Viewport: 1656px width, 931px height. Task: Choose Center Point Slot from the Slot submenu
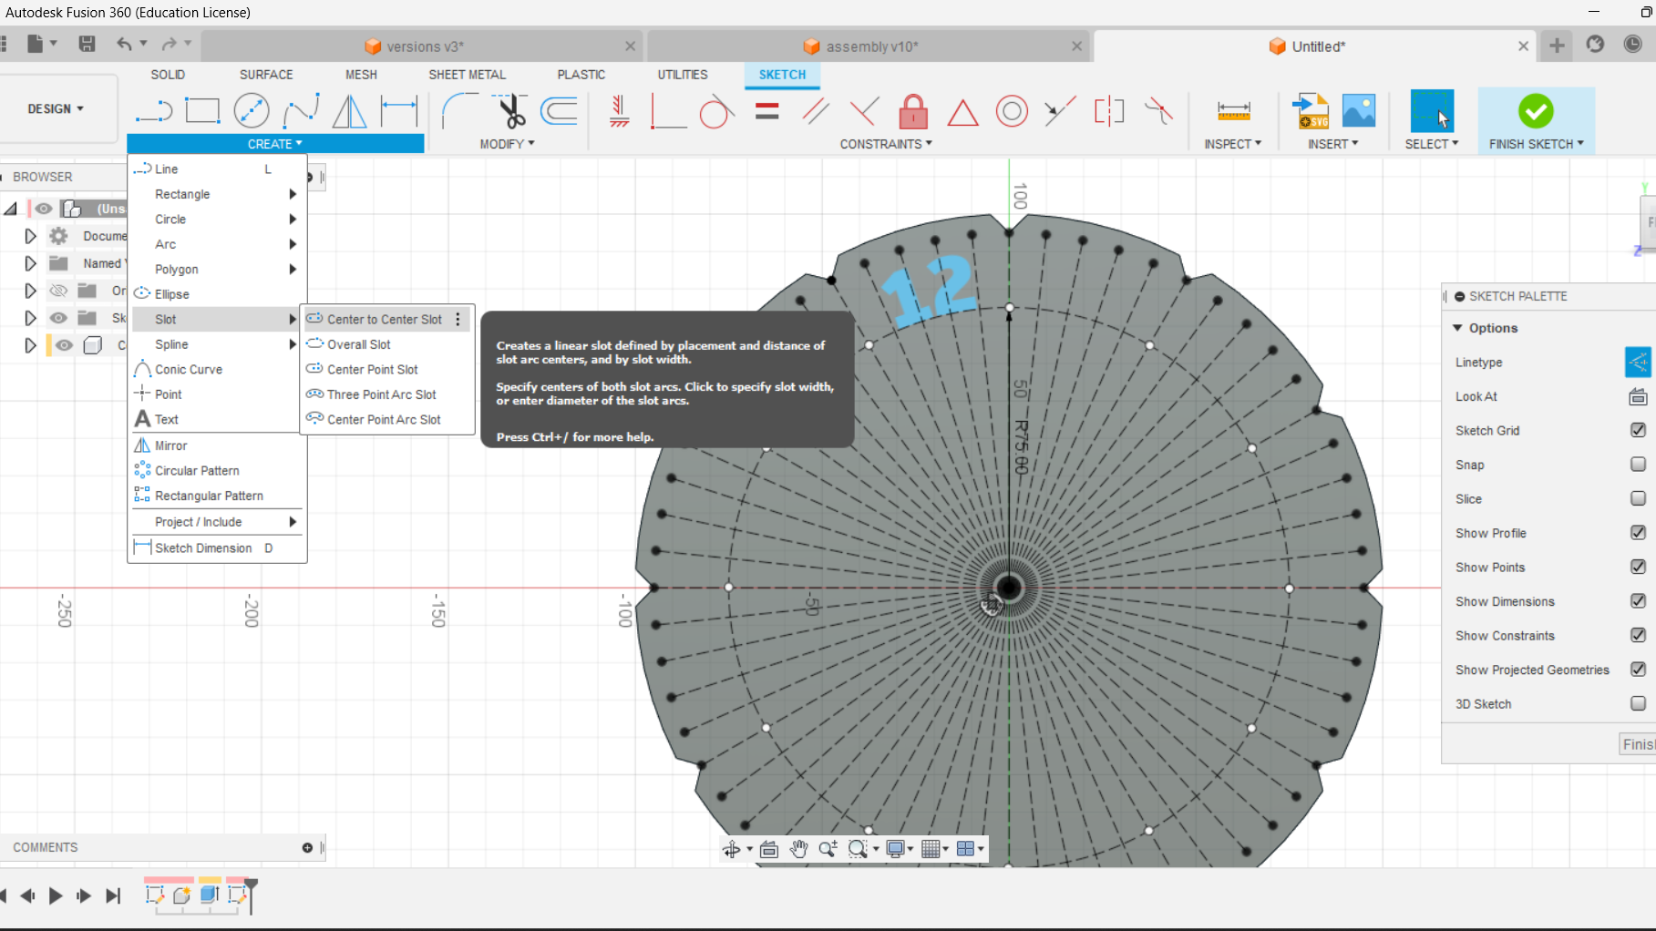coord(372,369)
